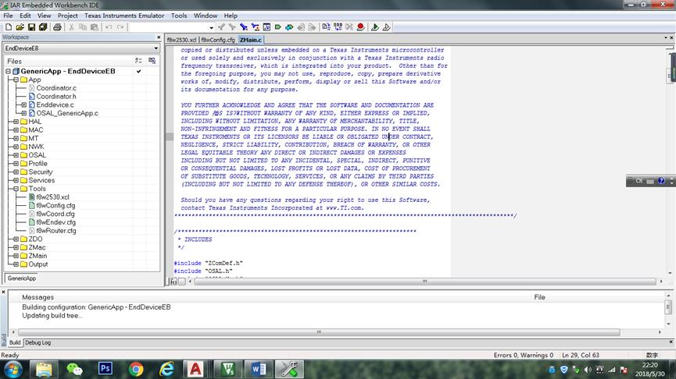
Task: Save the current file using the toolbar icon
Action: click(31, 27)
